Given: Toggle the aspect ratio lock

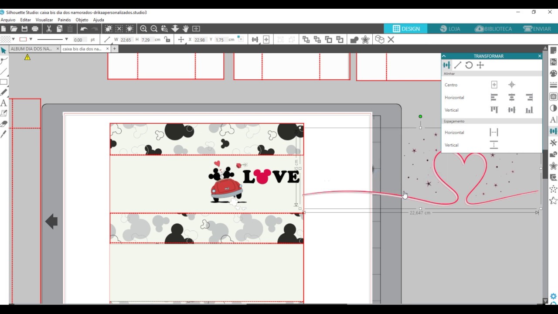Looking at the screenshot, I should click(167, 39).
